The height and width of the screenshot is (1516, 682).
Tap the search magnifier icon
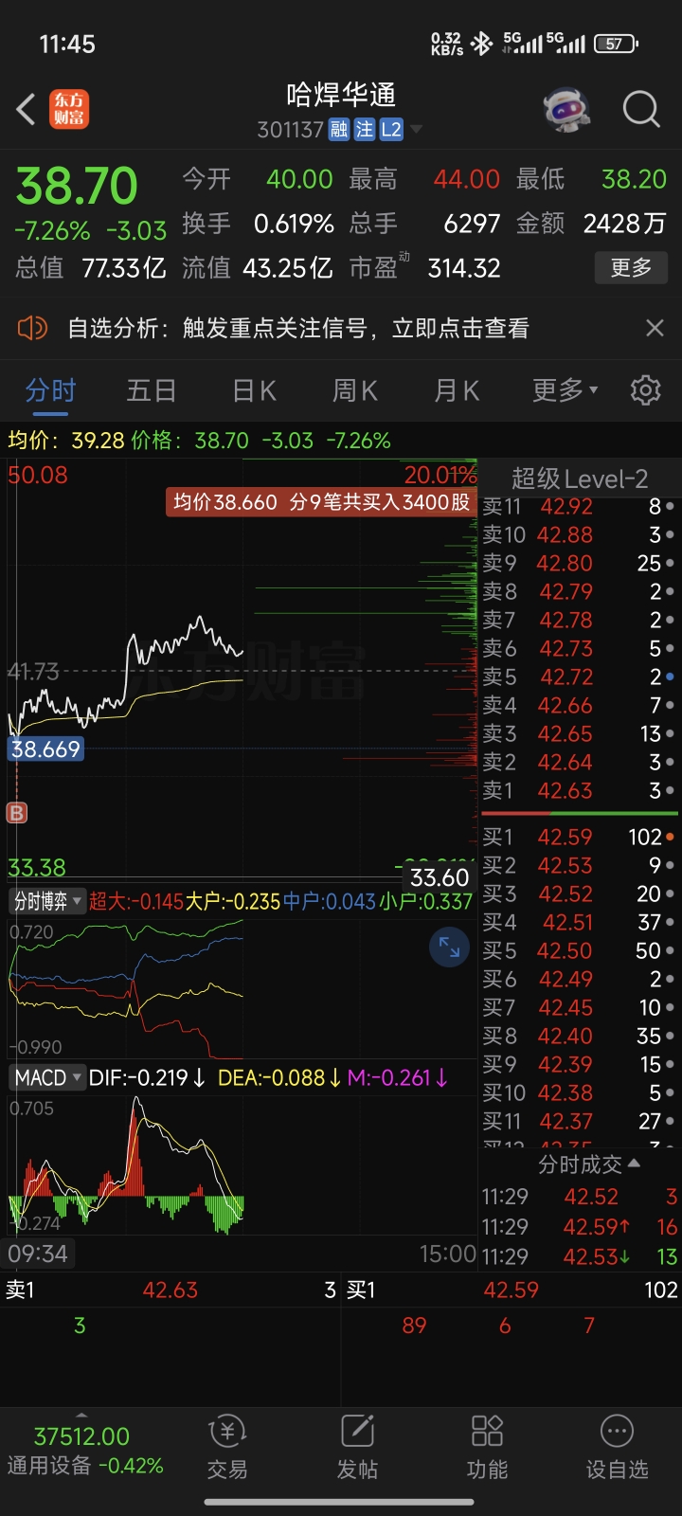[x=641, y=110]
